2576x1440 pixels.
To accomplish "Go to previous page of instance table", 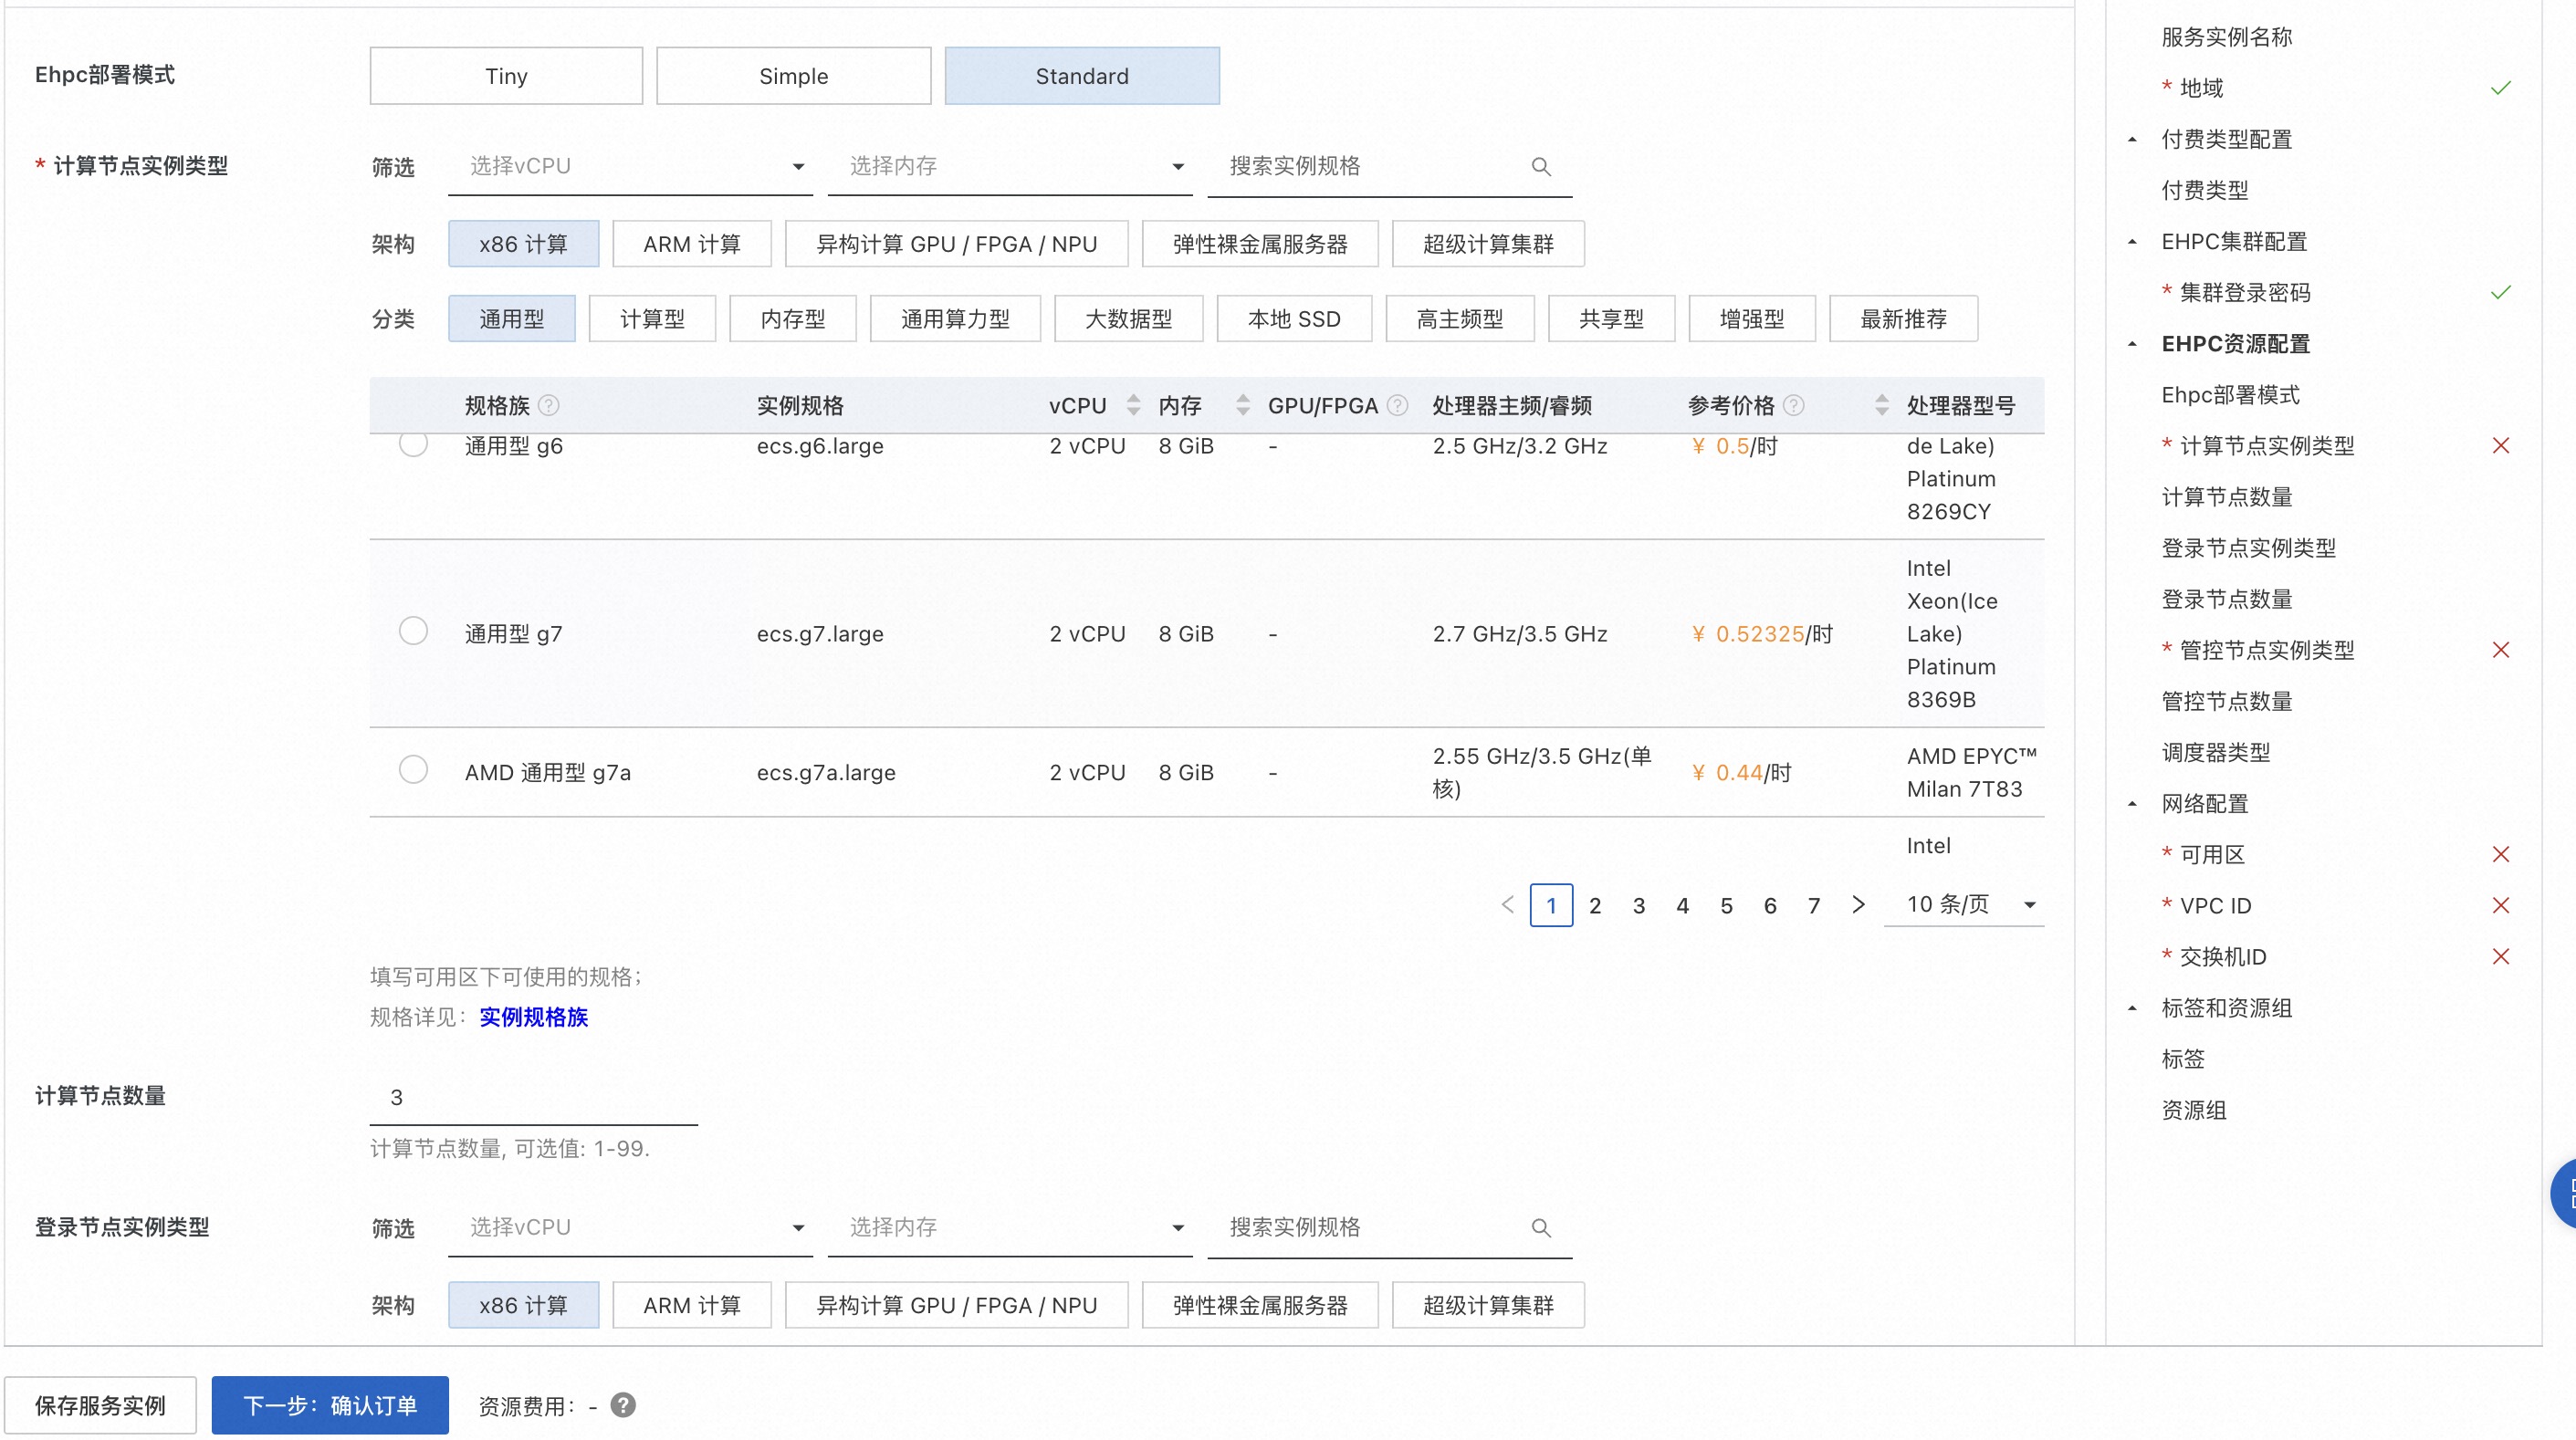I will (1508, 905).
